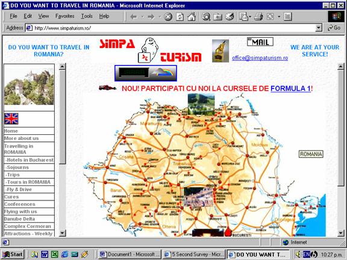Click the address bar URL field

coord(170,28)
